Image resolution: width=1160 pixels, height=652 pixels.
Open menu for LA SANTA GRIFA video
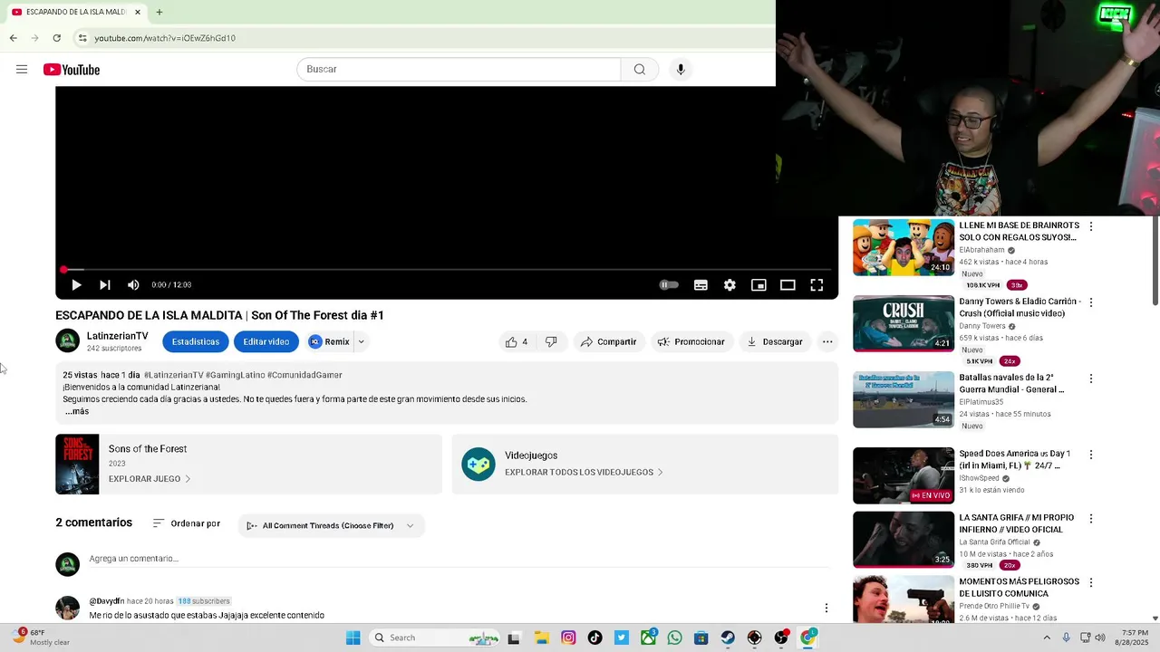[1091, 519]
